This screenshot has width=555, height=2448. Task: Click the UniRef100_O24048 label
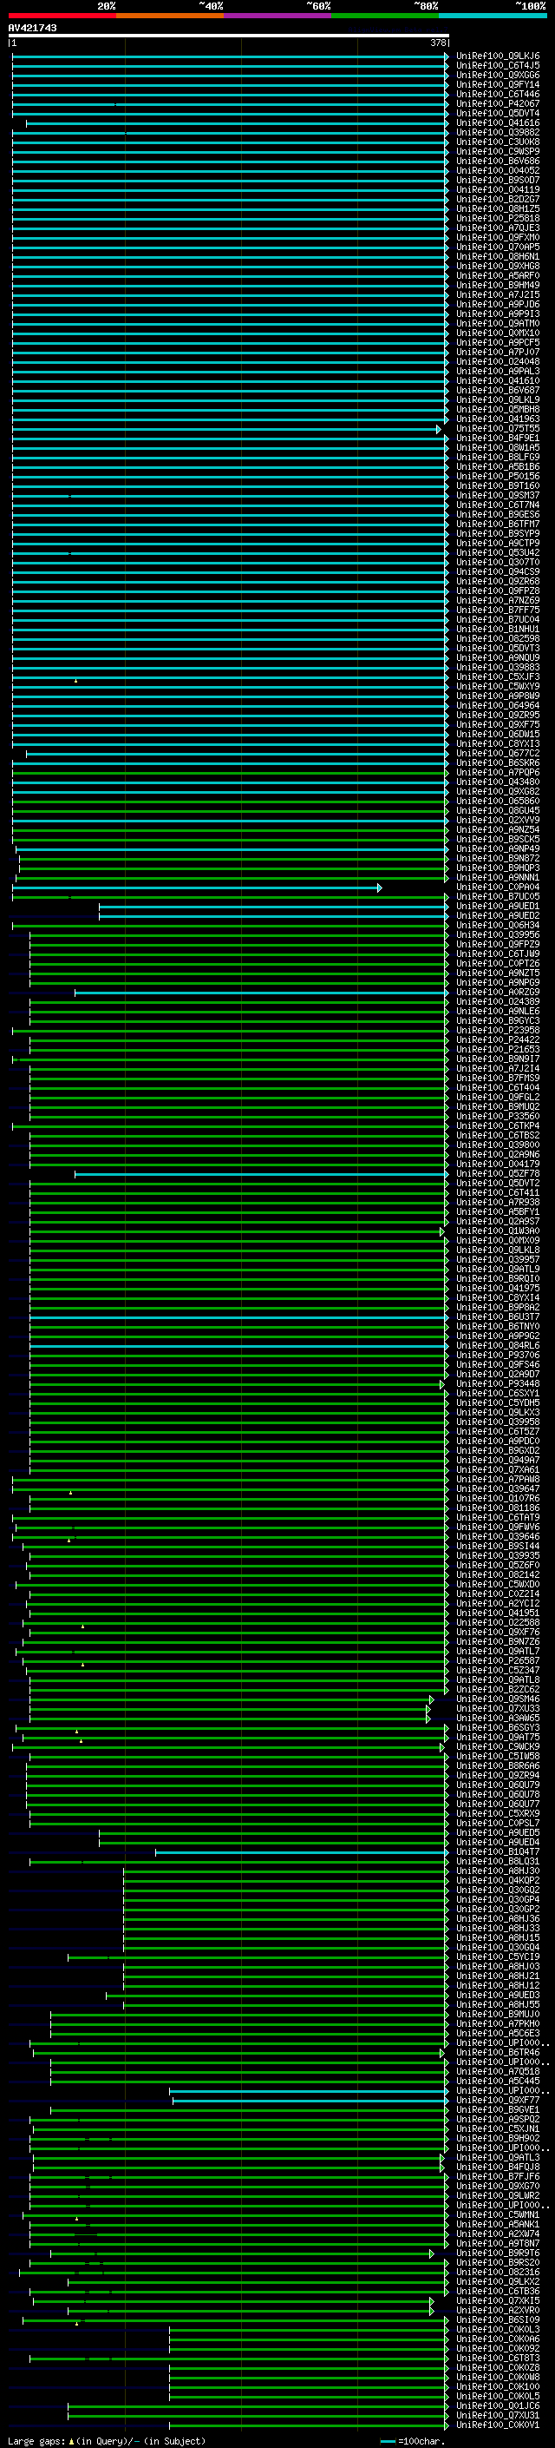498,361
